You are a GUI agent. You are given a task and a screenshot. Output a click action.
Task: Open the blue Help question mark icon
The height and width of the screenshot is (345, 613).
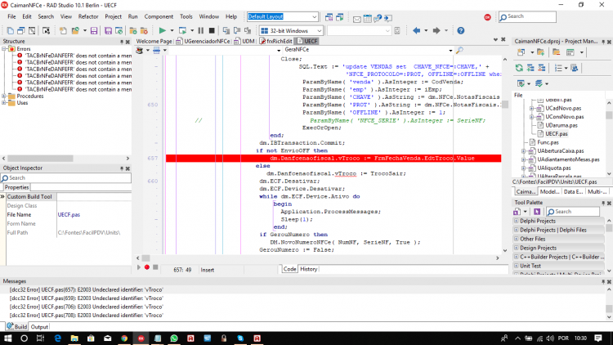461,30
